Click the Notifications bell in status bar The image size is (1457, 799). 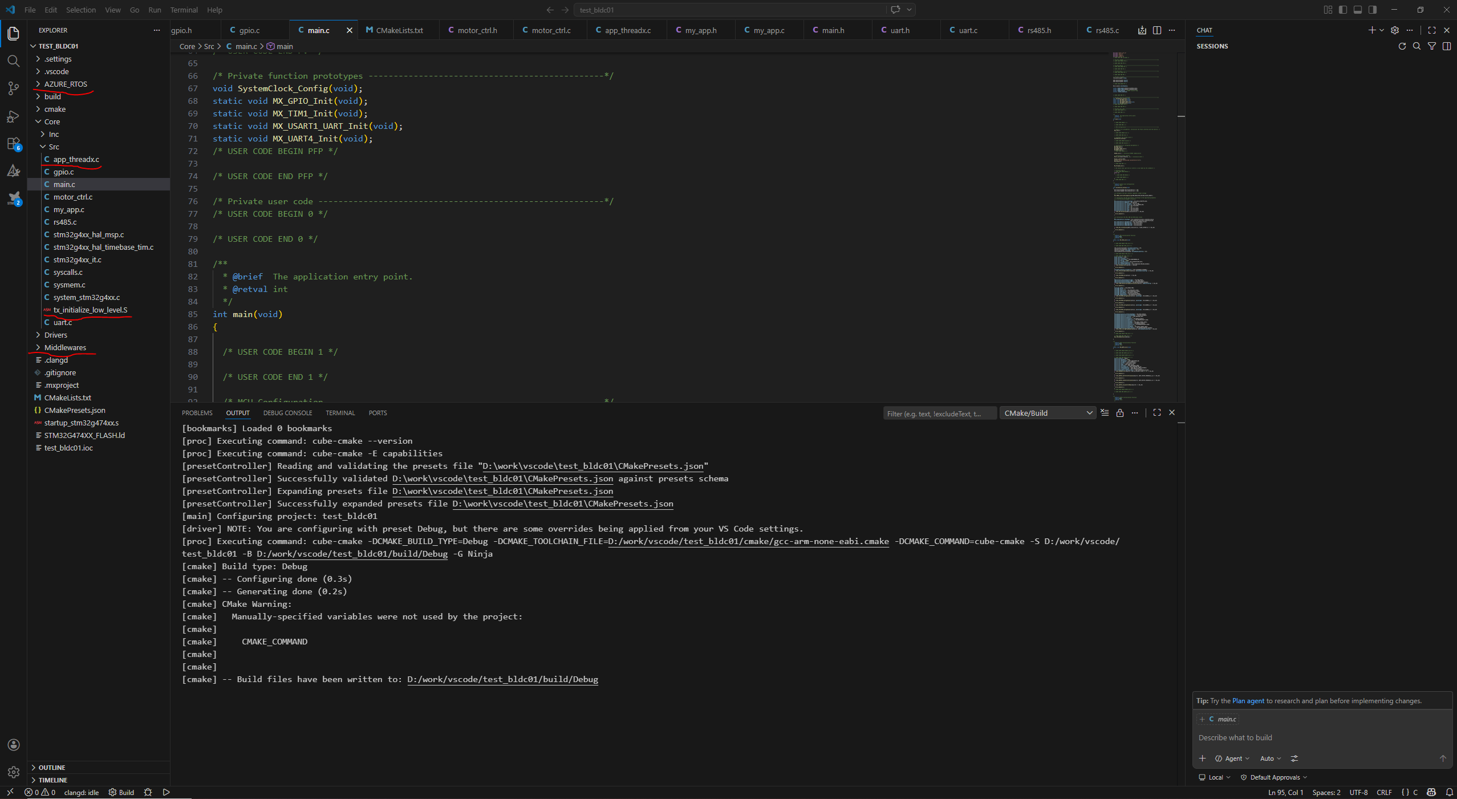coord(1449,792)
